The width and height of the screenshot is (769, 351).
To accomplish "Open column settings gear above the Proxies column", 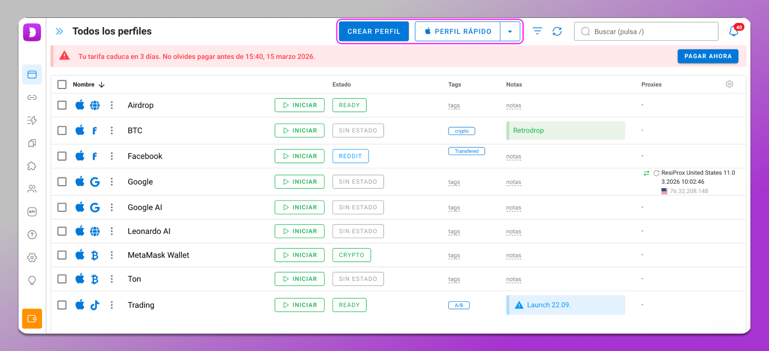I will (730, 84).
